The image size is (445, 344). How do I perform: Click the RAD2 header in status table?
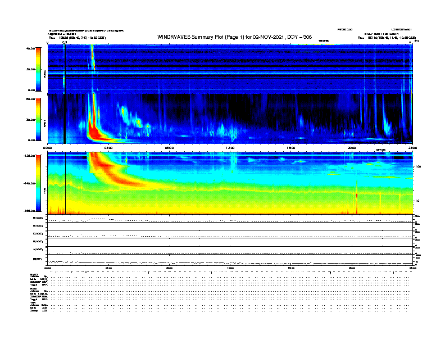(x=34, y=274)
